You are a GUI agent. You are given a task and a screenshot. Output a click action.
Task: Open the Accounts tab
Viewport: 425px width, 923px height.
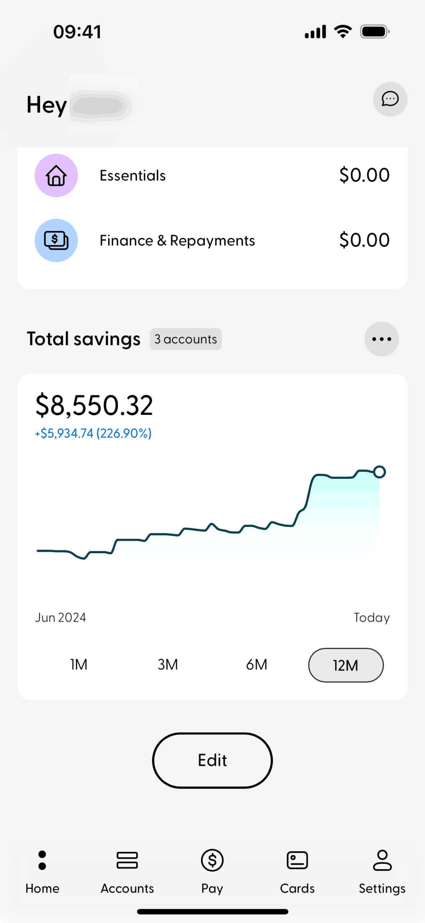[127, 871]
